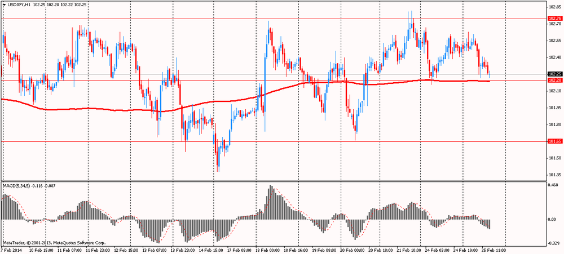Click the 101.50 value on price axis
Viewport: 564px width, 254px height.
coord(555,158)
